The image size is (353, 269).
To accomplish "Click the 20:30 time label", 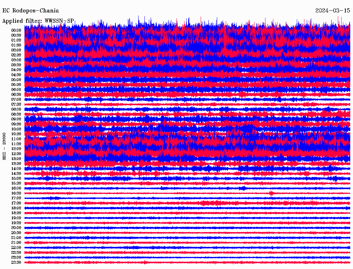I will (16, 233).
